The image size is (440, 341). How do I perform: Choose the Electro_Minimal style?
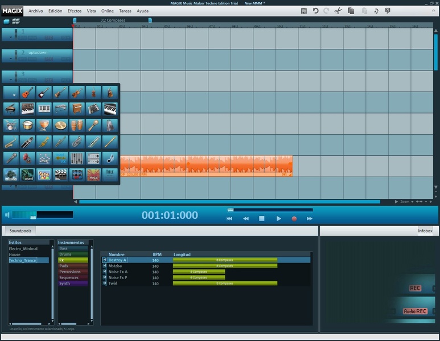23,248
